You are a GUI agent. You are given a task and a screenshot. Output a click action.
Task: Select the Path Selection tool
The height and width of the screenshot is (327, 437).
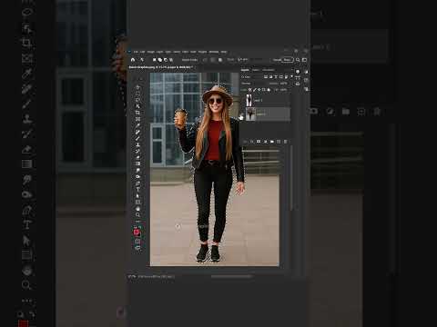[137, 195]
